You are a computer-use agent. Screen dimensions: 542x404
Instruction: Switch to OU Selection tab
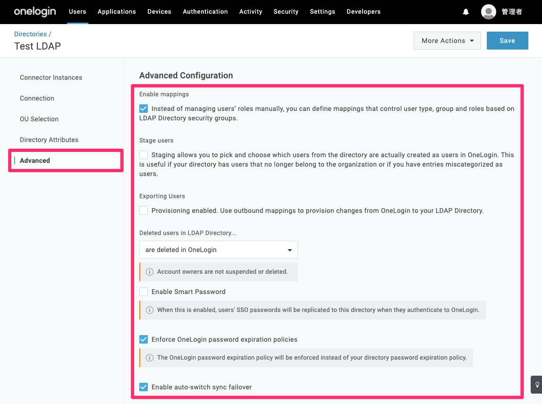pyautogui.click(x=39, y=119)
